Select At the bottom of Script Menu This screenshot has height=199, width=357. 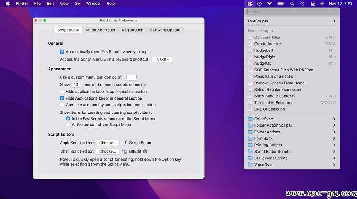pyautogui.click(x=68, y=125)
